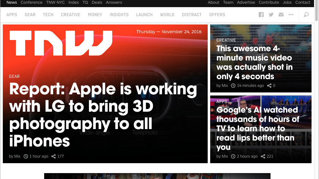Select the APPS navigation category
319x179 pixels.
pos(12,15)
